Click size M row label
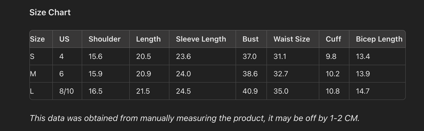 [33, 74]
